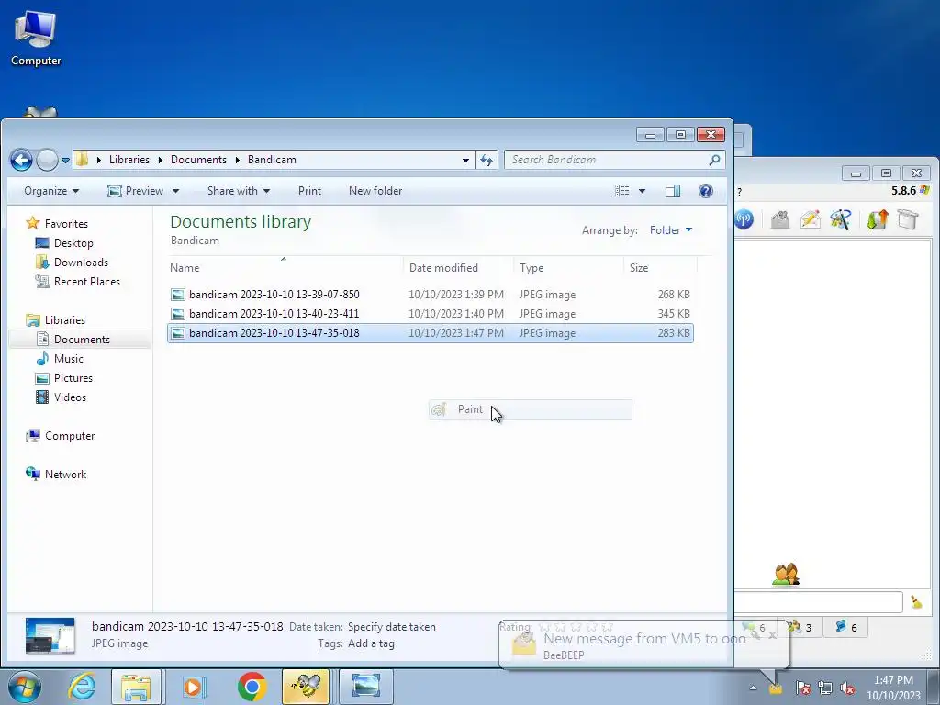Open the Arrange by Folder dropdown
940x705 pixels.
671,230
